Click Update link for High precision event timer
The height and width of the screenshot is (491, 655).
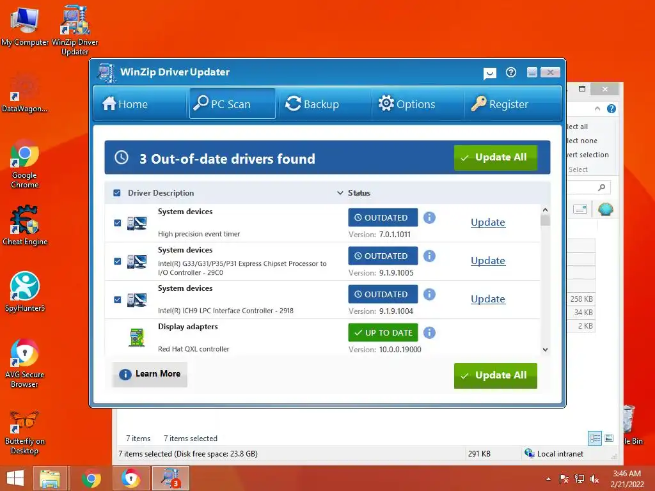[488, 222]
